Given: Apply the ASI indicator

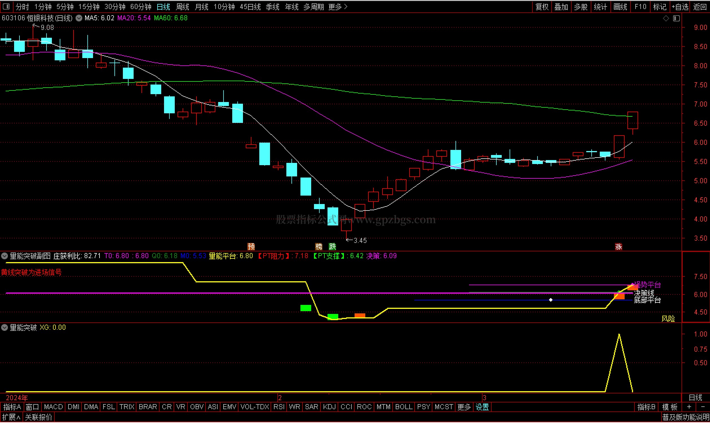Looking at the screenshot, I should tap(213, 407).
